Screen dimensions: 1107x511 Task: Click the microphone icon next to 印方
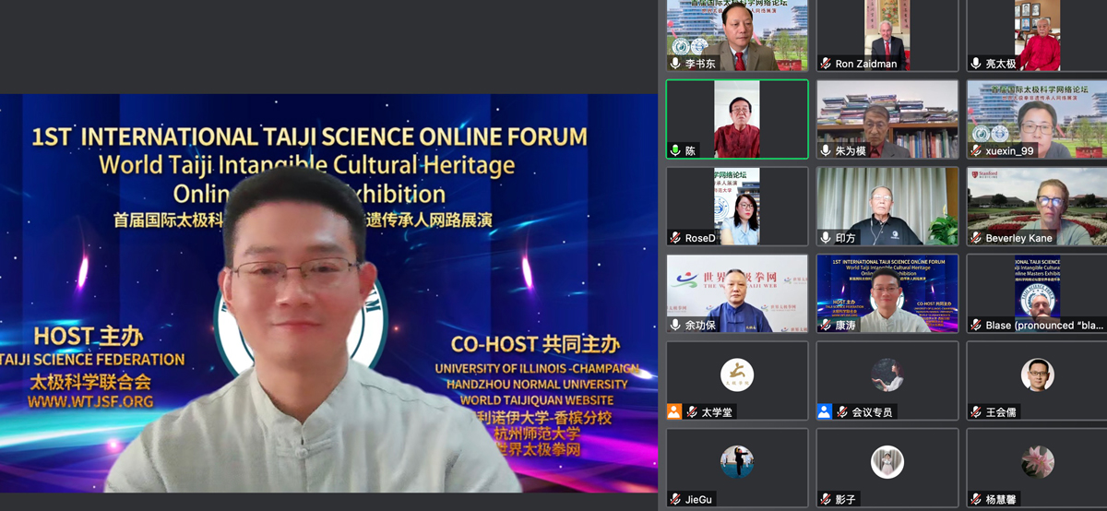(826, 238)
